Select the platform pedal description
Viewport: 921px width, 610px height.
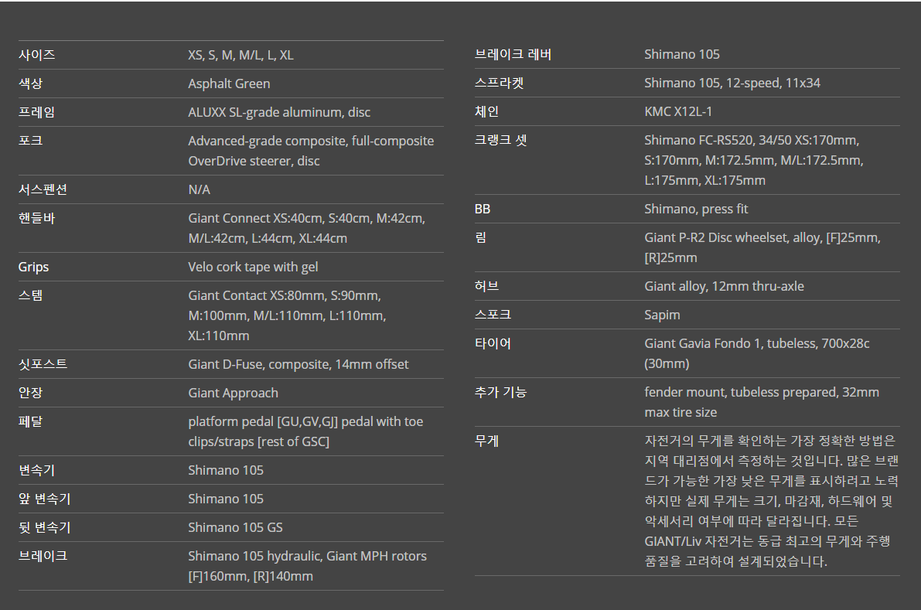(305, 431)
